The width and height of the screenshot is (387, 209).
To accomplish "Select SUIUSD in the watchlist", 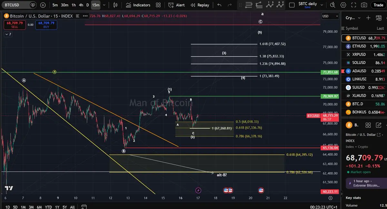I will (x=364, y=87).
